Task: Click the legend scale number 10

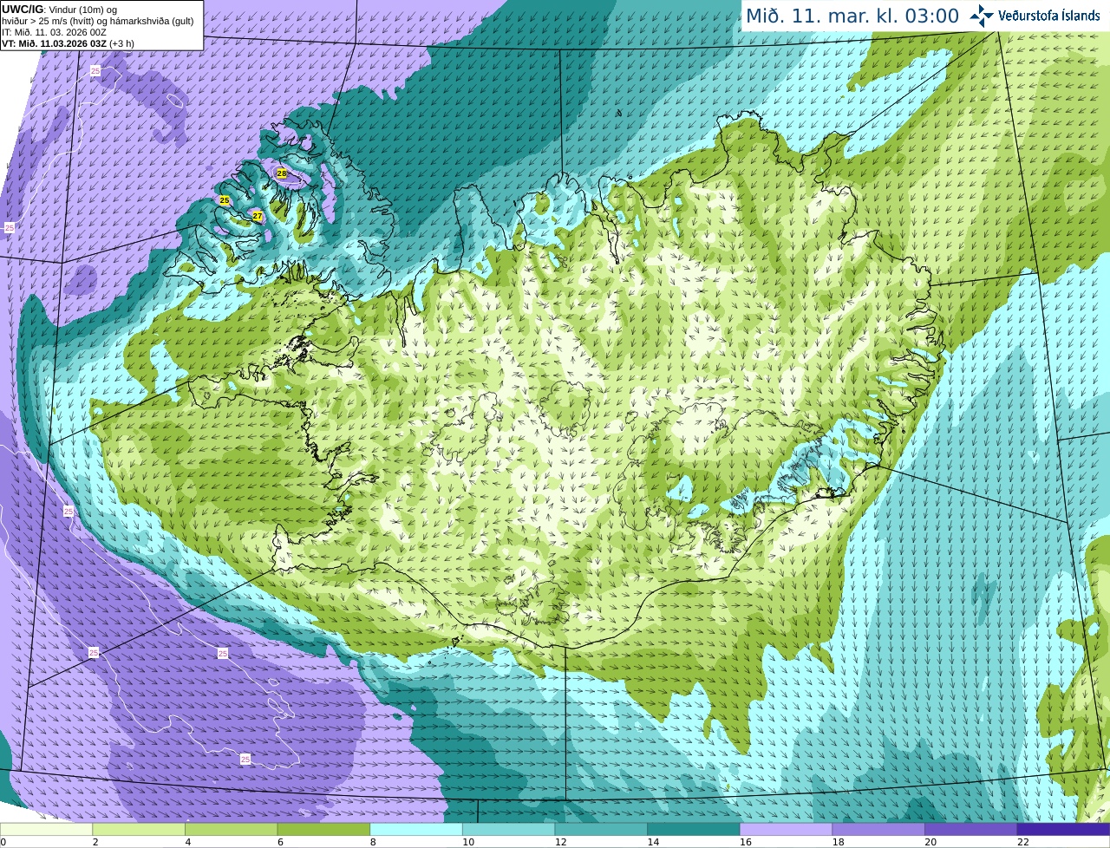Action: point(468,842)
